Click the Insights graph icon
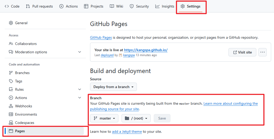This screenshot has height=139, width=274. coord(157,6)
